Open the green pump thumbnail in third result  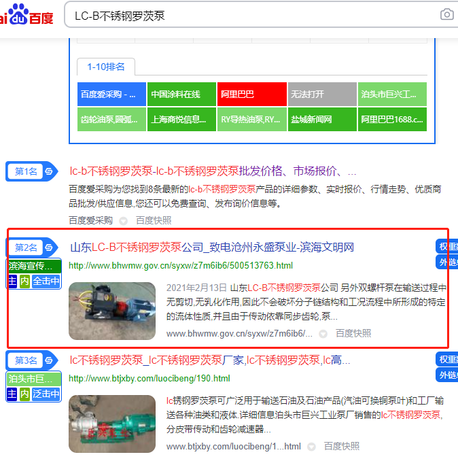click(x=112, y=424)
